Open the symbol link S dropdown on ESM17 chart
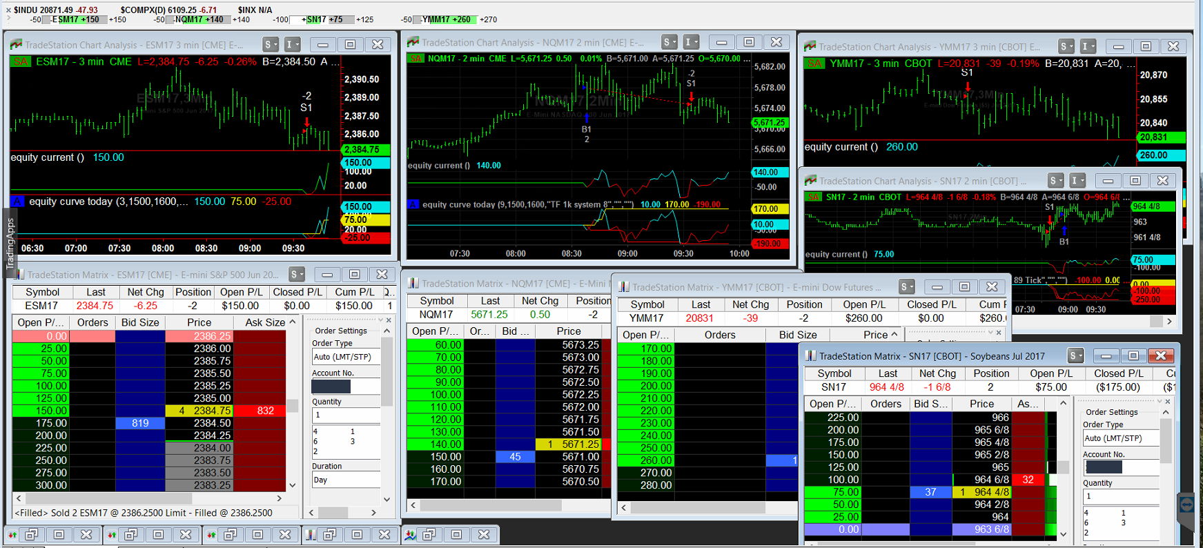The height and width of the screenshot is (548, 1203). [271, 45]
